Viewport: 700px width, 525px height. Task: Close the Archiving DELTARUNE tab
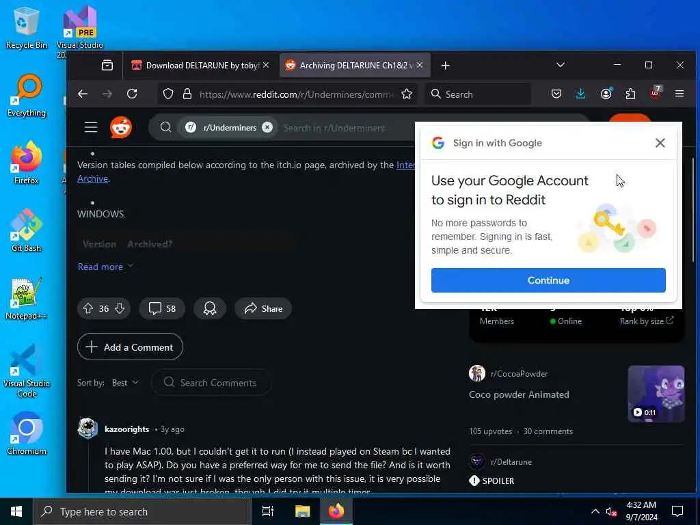(x=420, y=65)
